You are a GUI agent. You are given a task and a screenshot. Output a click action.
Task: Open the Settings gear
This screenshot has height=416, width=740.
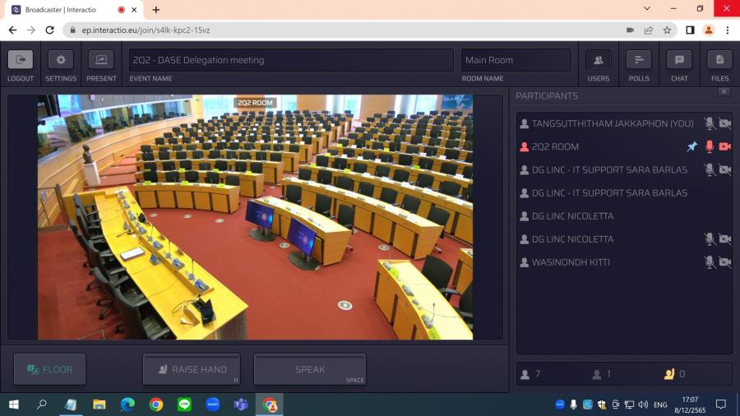click(60, 60)
